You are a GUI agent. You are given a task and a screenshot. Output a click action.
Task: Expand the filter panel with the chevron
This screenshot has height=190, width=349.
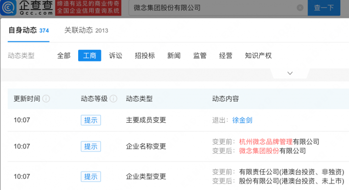pos(290,73)
